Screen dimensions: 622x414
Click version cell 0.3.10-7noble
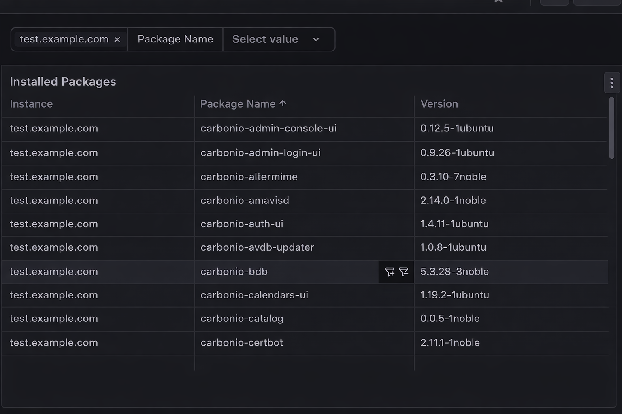[511, 177]
